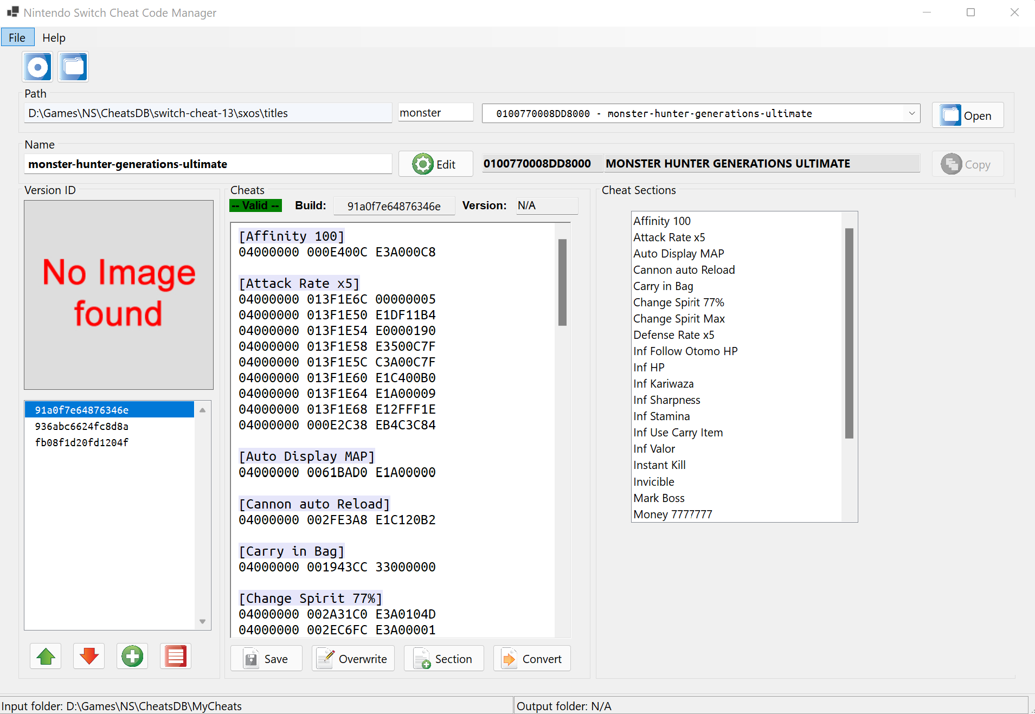Screen dimensions: 1035x714
Task: Select version ID 936abc6624fc8d8a
Action: [110, 426]
